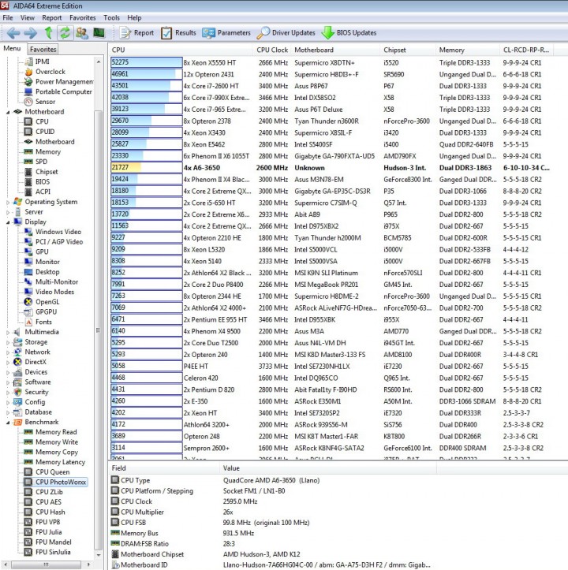Expand the DirectX tree node
This screenshot has height=570, width=568.
click(8, 362)
